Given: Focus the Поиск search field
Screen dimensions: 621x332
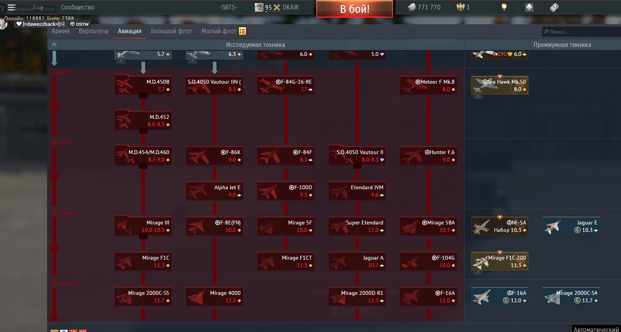Looking at the screenshot, I should [x=581, y=32].
